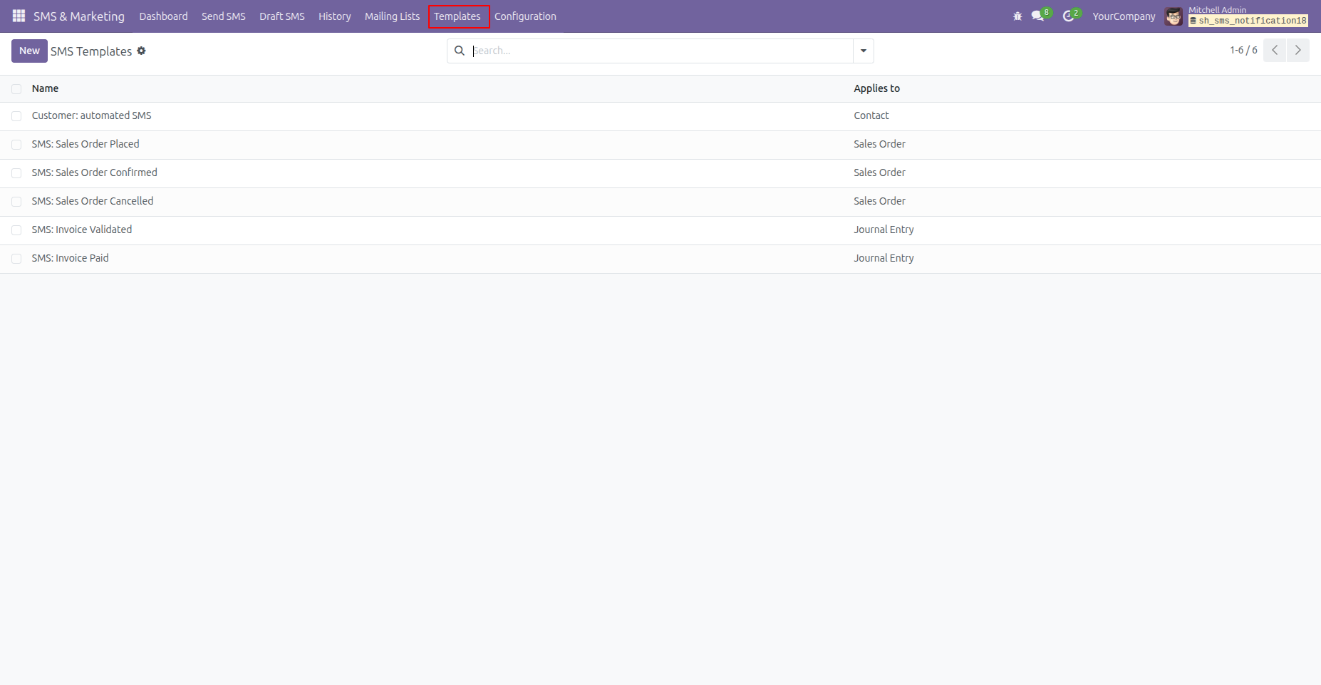The image size is (1321, 685).
Task: Open the History menu item
Action: click(334, 16)
